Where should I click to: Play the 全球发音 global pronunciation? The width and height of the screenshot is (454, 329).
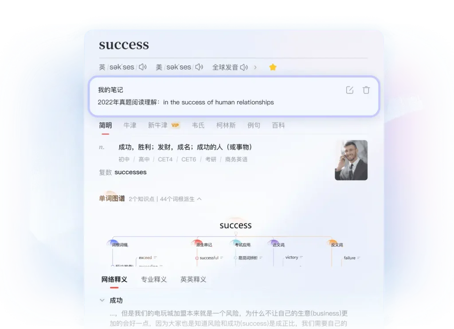244,67
